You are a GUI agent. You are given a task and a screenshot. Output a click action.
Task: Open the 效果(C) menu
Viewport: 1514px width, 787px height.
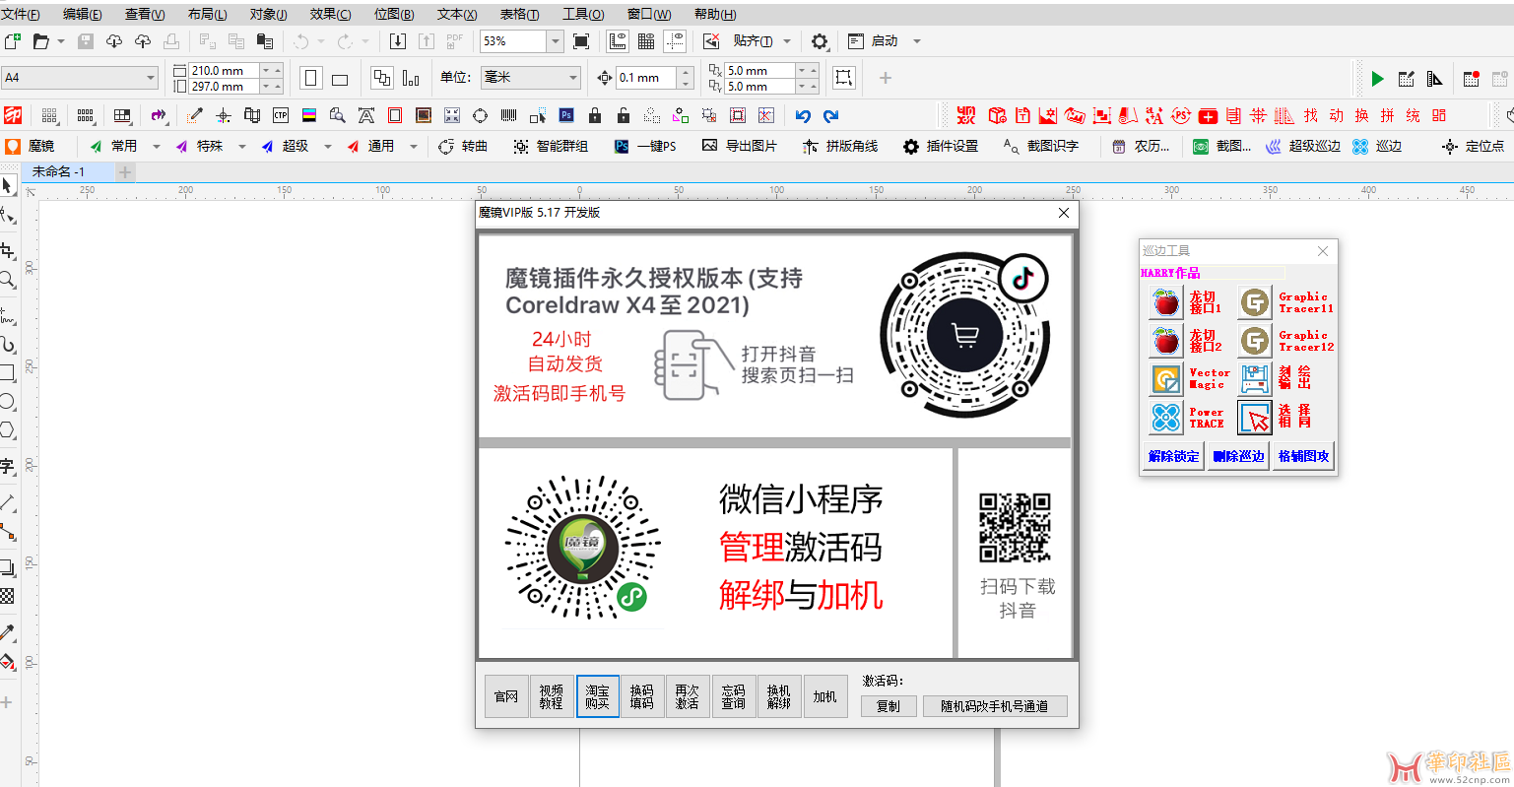(x=330, y=14)
